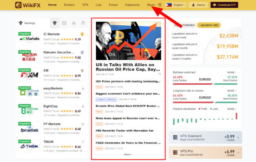This screenshot has height=162, width=256.
Task: Open Meta loses appeal in Russian court article
Action: (x=128, y=118)
